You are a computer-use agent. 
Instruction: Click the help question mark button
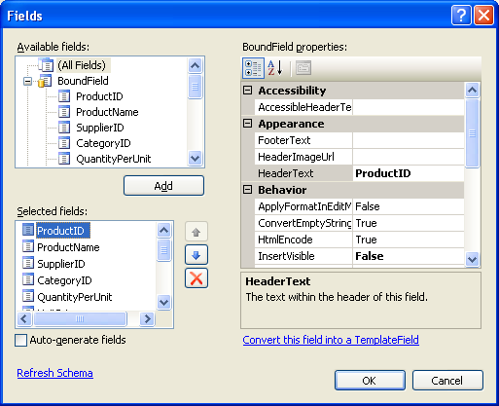pos(461,16)
